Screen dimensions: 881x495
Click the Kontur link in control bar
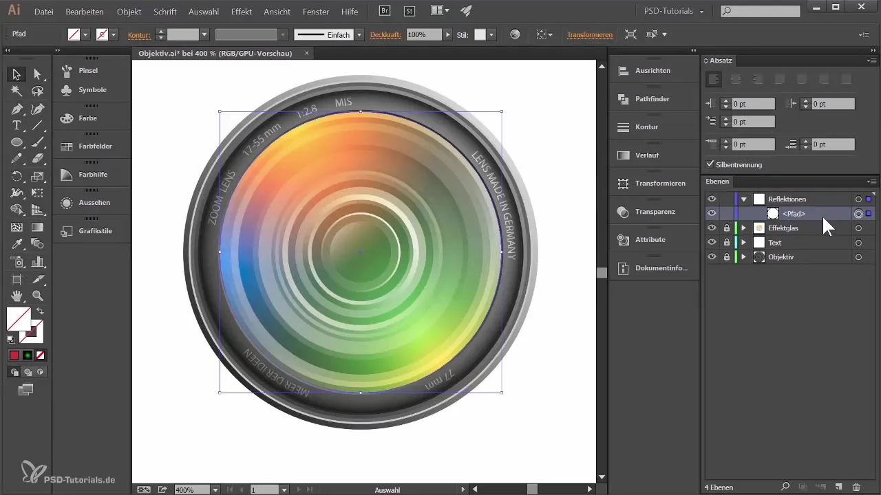coord(139,35)
